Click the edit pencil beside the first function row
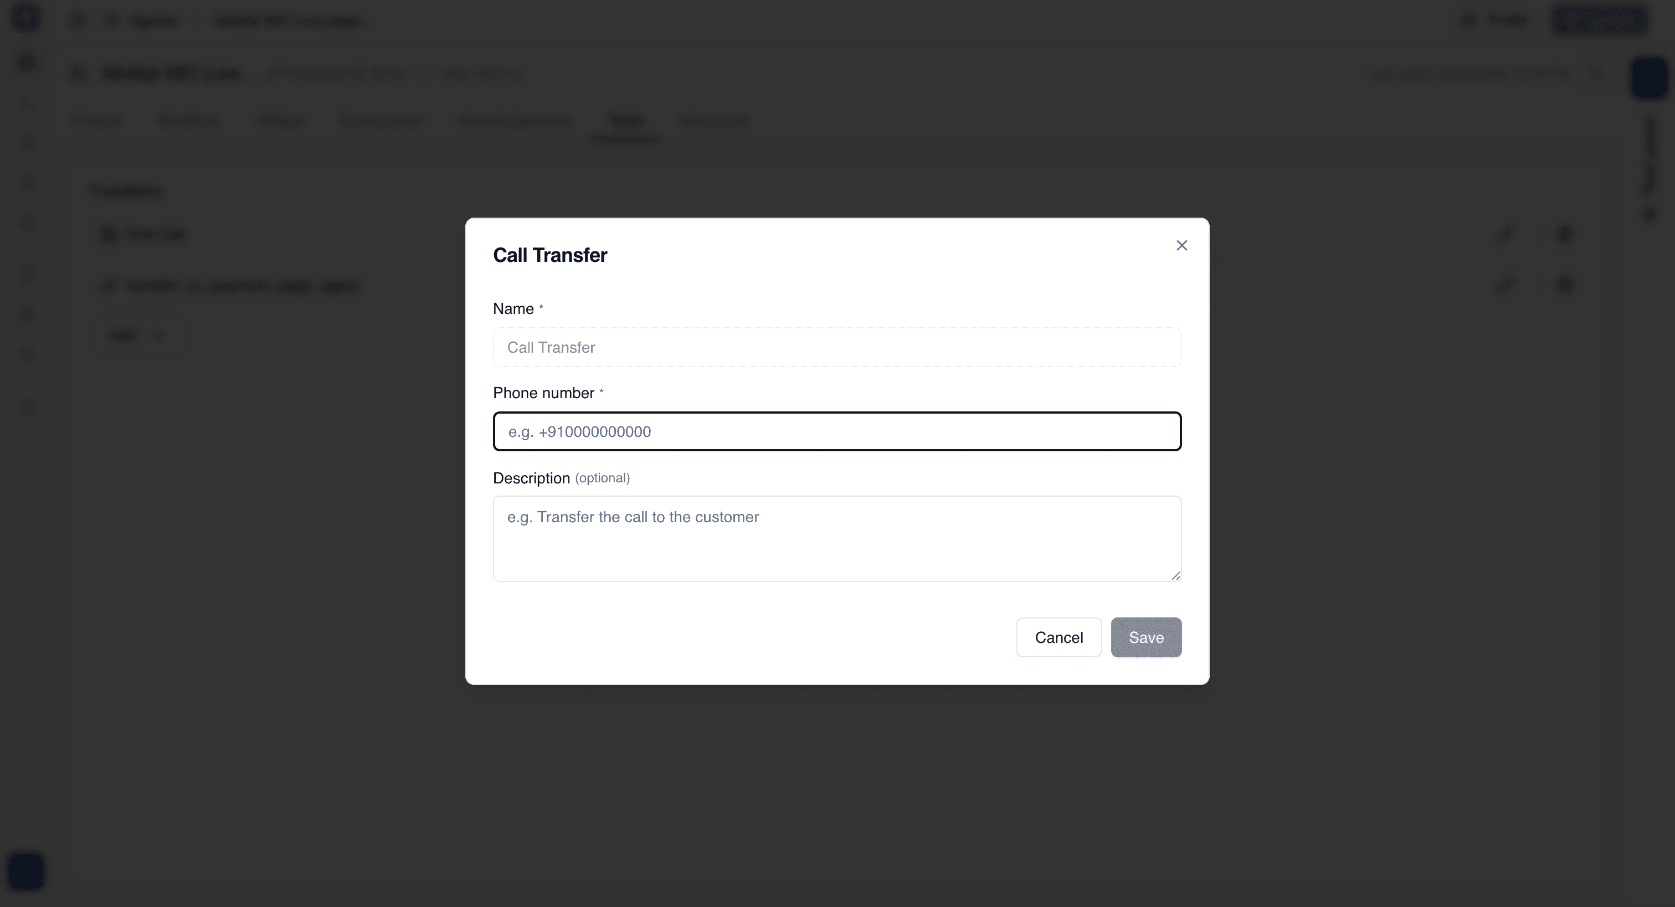This screenshot has width=1675, height=907. [x=1506, y=234]
